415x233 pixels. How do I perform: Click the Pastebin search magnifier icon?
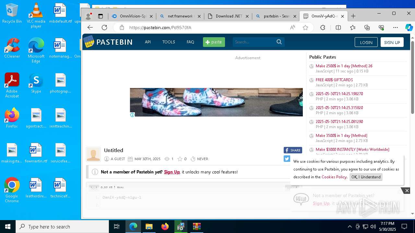point(279,42)
